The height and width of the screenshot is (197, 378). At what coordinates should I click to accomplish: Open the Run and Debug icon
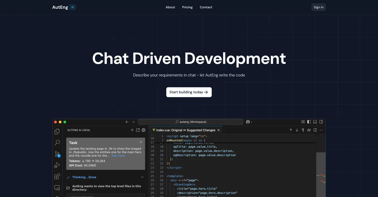click(57, 165)
